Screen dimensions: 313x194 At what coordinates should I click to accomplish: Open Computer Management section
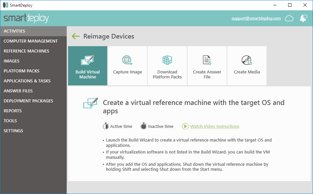[x=33, y=41]
